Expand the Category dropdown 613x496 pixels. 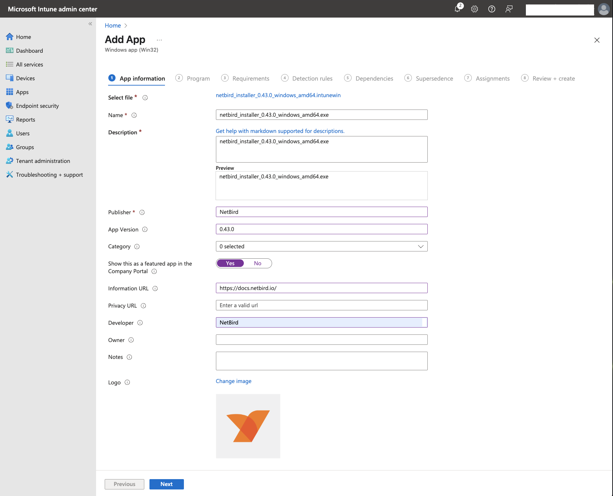point(321,247)
